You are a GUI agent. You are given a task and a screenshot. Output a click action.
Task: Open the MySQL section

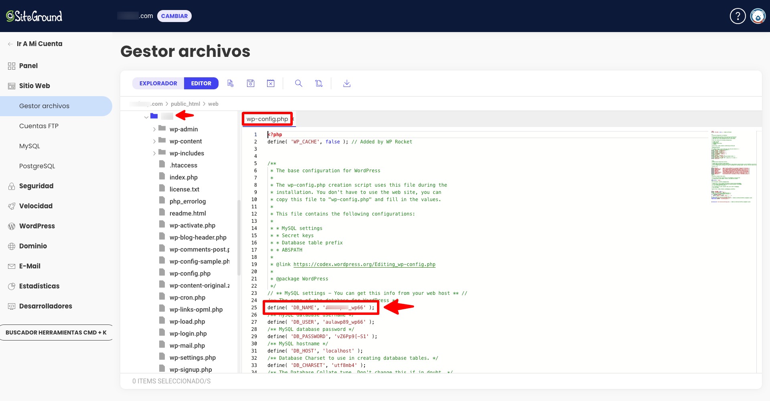coord(29,146)
